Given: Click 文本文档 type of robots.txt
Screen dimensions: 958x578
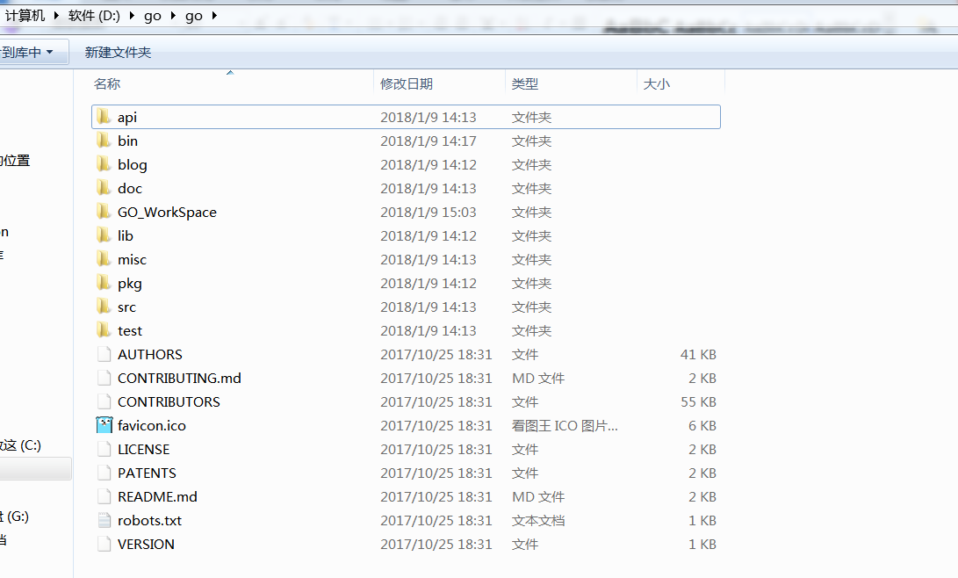Looking at the screenshot, I should [537, 521].
